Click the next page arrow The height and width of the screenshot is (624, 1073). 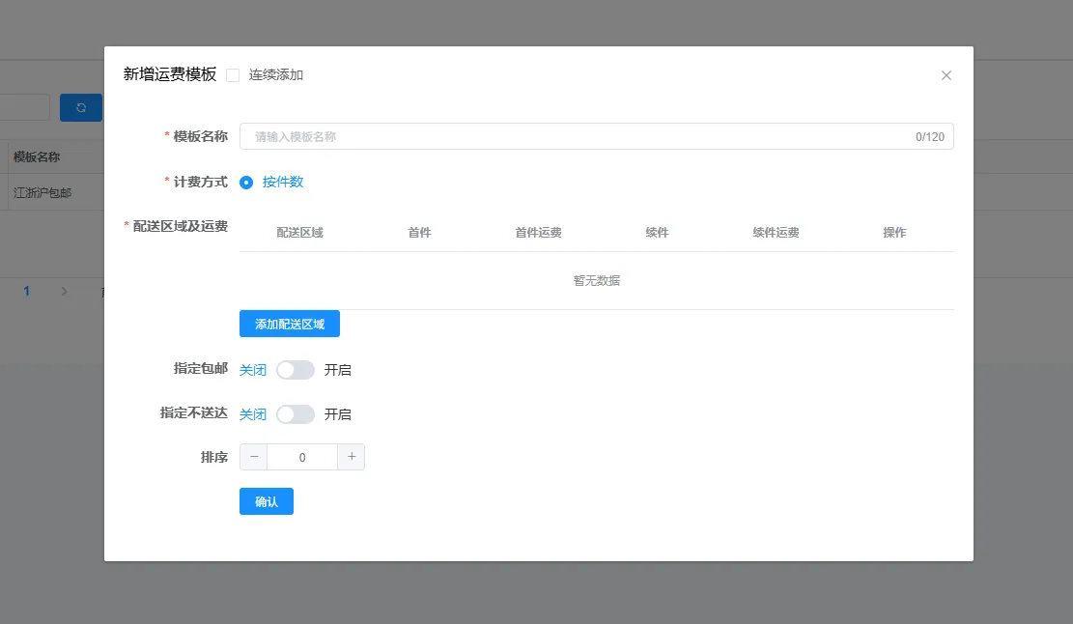coord(65,291)
